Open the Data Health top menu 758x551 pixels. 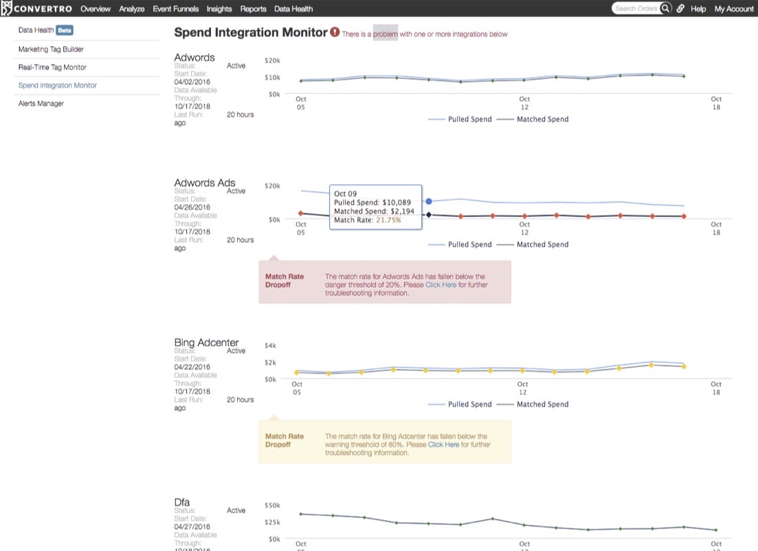click(x=293, y=9)
